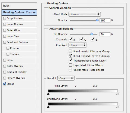Uncheck the Stroke effect checkbox
Viewport: 130px width, 113px height.
coord(5,84)
